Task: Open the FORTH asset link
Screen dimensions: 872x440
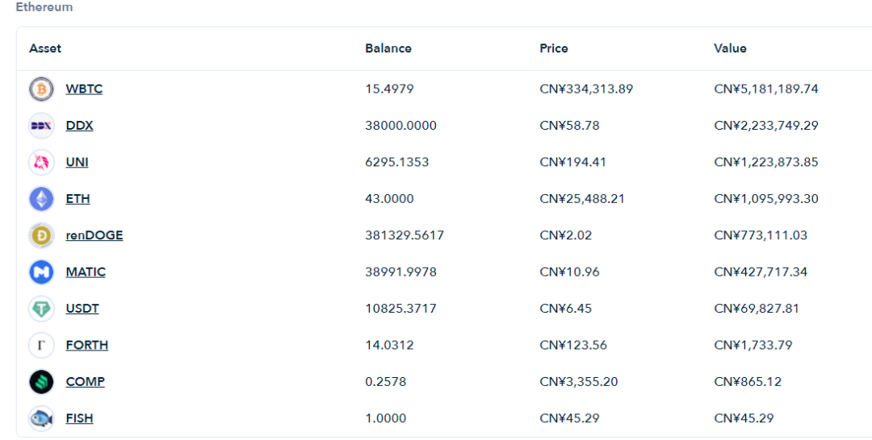Action: (x=86, y=345)
